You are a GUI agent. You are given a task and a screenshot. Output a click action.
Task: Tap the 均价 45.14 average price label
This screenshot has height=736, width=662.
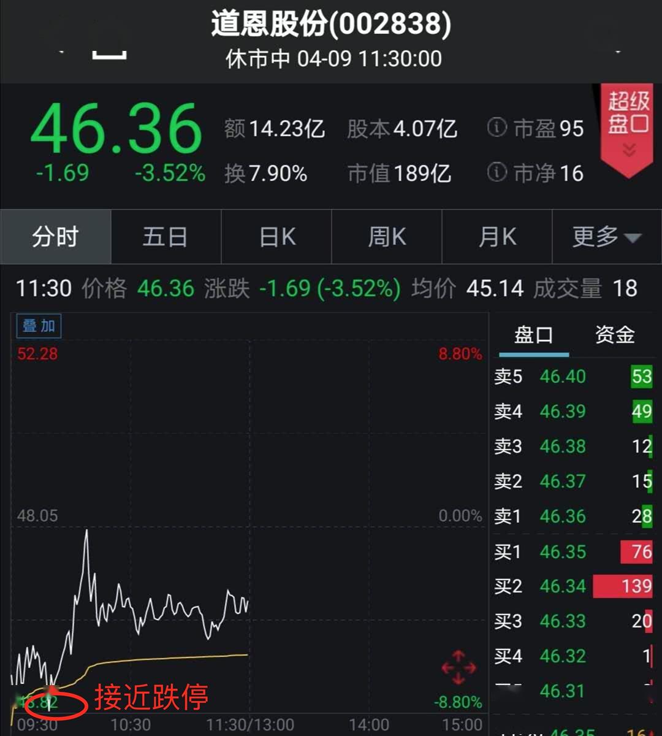tap(468, 288)
